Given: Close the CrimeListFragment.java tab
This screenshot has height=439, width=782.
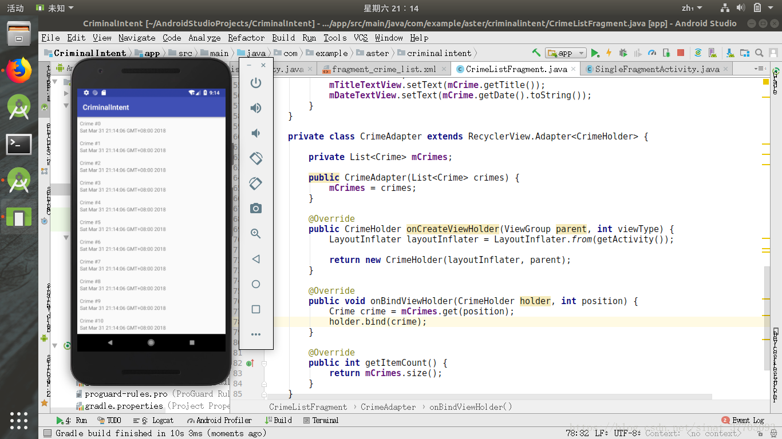Looking at the screenshot, I should [x=574, y=69].
